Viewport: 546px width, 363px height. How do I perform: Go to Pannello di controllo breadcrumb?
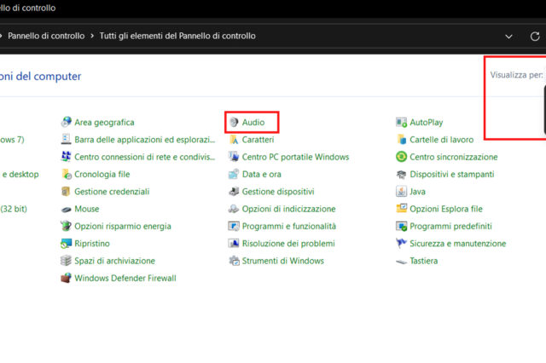point(46,36)
